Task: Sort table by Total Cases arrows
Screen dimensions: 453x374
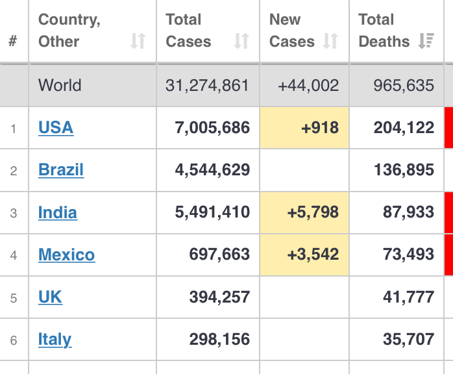Action: pos(241,41)
